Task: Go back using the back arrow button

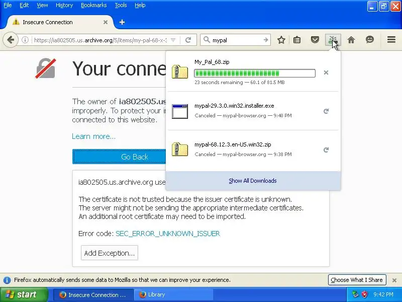Action: (x=11, y=40)
